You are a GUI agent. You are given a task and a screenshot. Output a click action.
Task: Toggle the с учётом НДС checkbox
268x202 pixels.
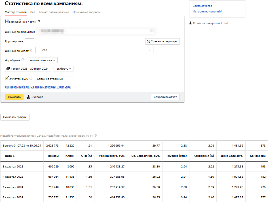[7, 78]
